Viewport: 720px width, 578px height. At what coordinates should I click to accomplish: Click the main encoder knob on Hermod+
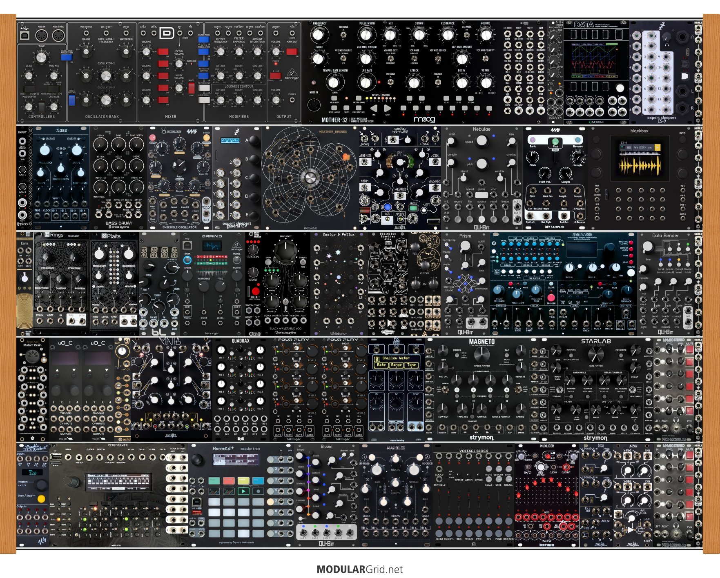198,460
